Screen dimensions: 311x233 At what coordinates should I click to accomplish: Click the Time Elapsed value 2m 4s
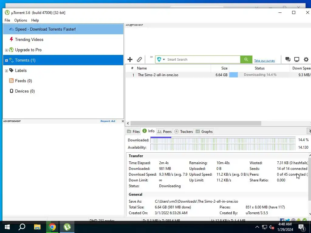164,163
